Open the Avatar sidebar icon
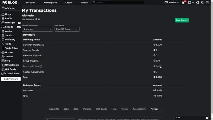213x120 pixels. point(3,31)
